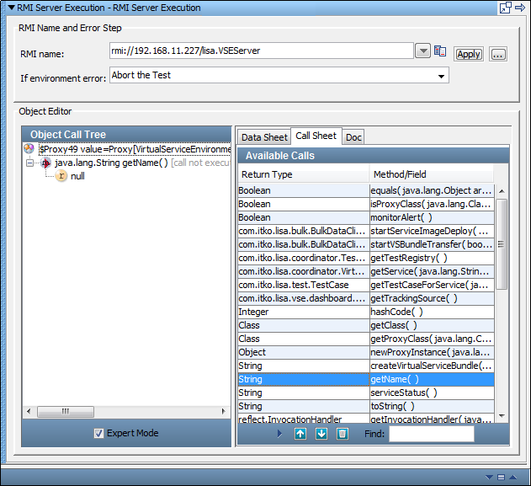Viewport: 531px width, 486px height.
Task: Click the Integer return type cell
Action: (304, 312)
